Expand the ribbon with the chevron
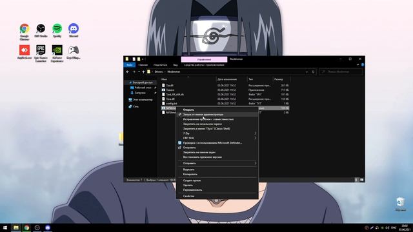Viewport: 413px width, 232px height. coord(358,64)
